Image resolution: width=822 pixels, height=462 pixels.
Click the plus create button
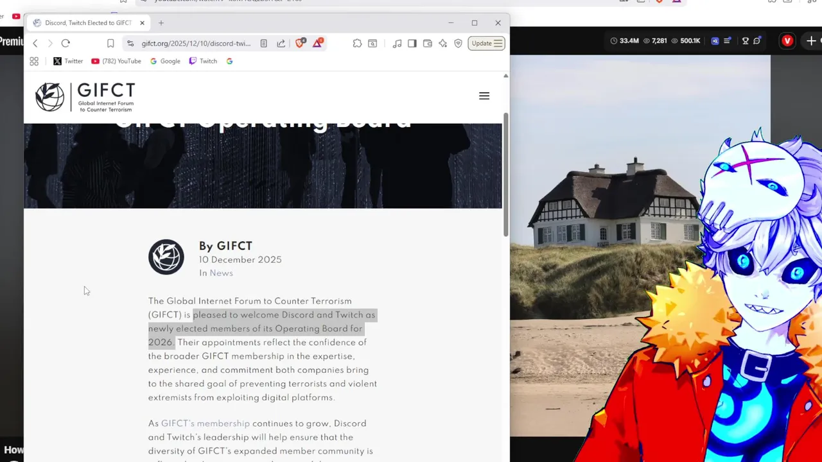[811, 40]
